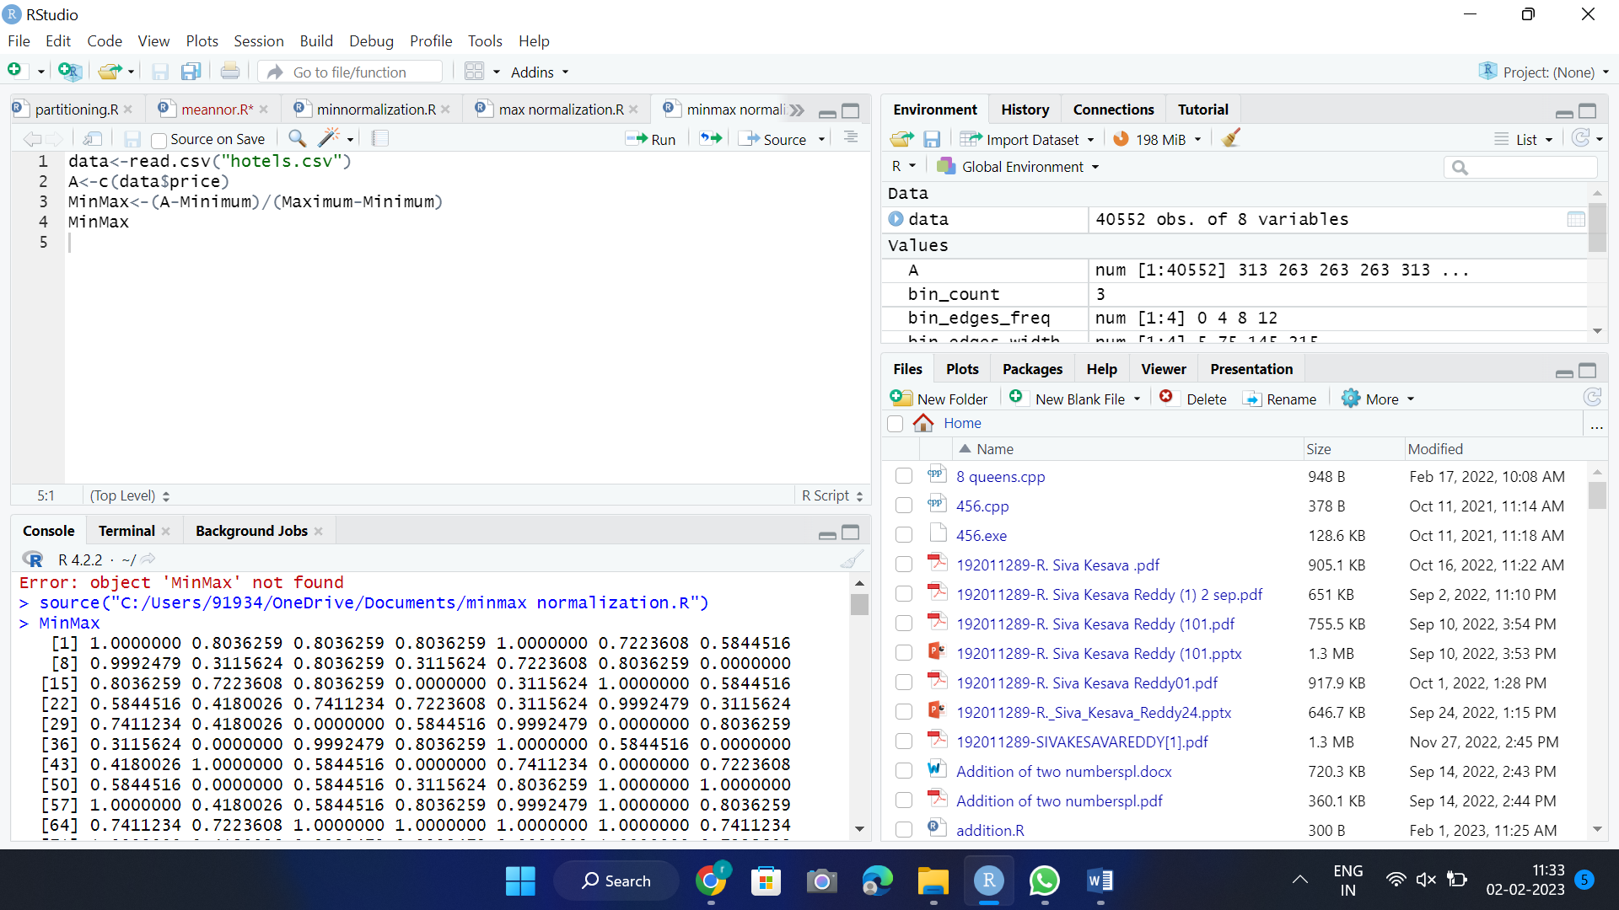
Task: Delete selected files with the Delete button
Action: [x=1192, y=399]
